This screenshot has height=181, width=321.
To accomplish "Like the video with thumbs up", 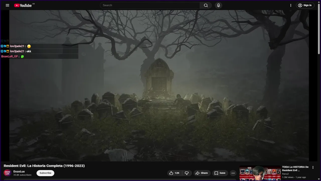I will tap(174, 173).
